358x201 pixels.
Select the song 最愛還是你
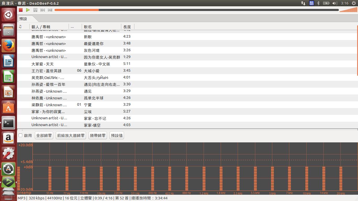point(187,43)
